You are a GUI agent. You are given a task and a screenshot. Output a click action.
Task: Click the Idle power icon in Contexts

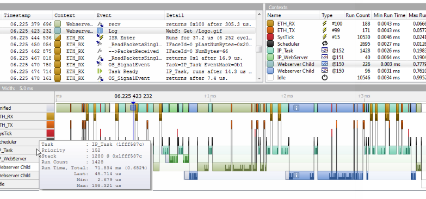[325, 78]
